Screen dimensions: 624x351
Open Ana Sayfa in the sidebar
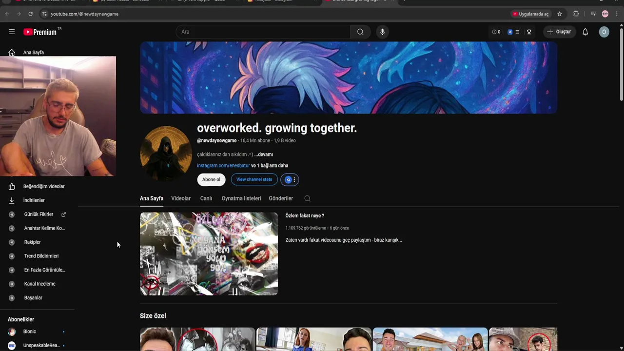point(33,52)
